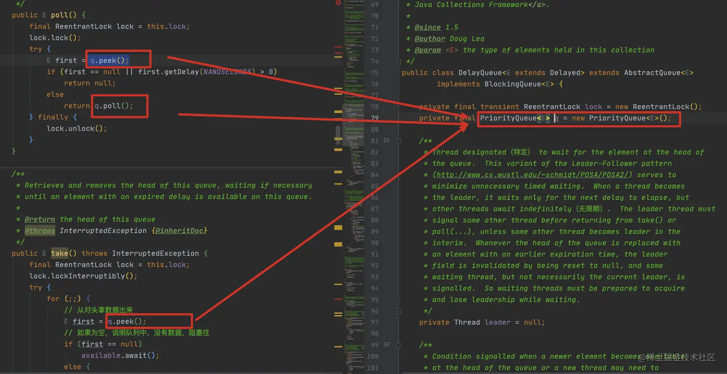Viewport: 727px width, 374px height.
Task: Toggle rendered doc view icon at line 99
Action: tap(387, 345)
